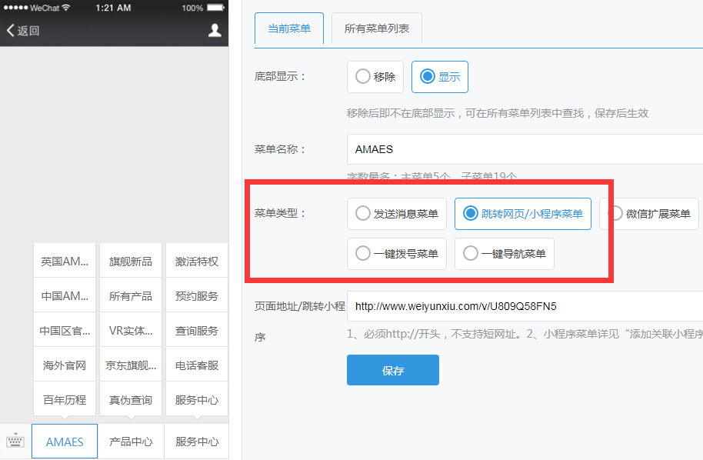Expand the 服务中心 bottom menu tab

click(197, 442)
